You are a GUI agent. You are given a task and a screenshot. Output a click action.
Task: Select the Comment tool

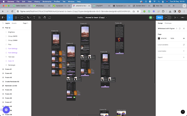coord(50,18)
